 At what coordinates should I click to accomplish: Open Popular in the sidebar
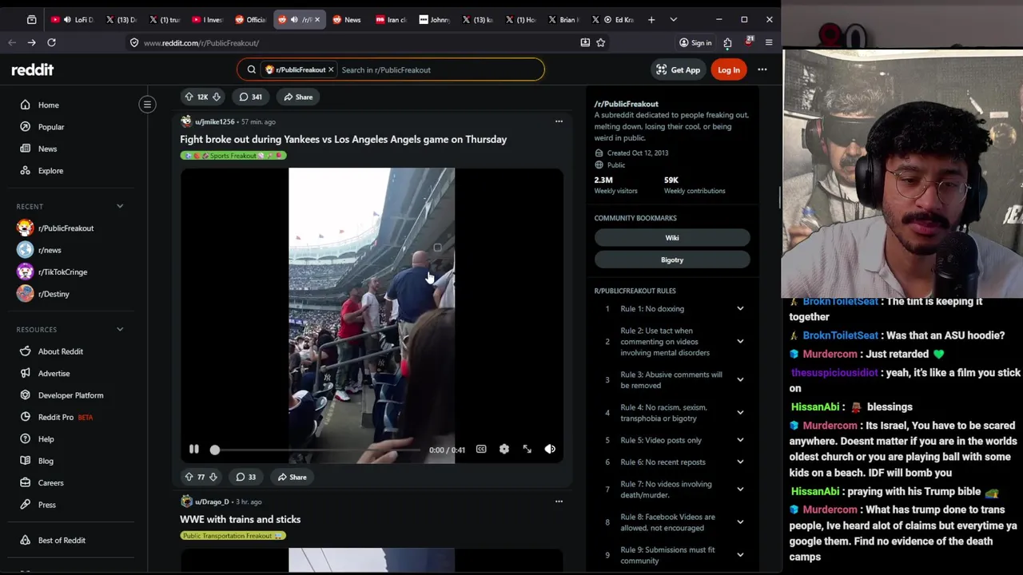(50, 127)
